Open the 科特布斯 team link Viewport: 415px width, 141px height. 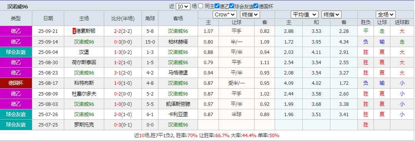[84, 83]
